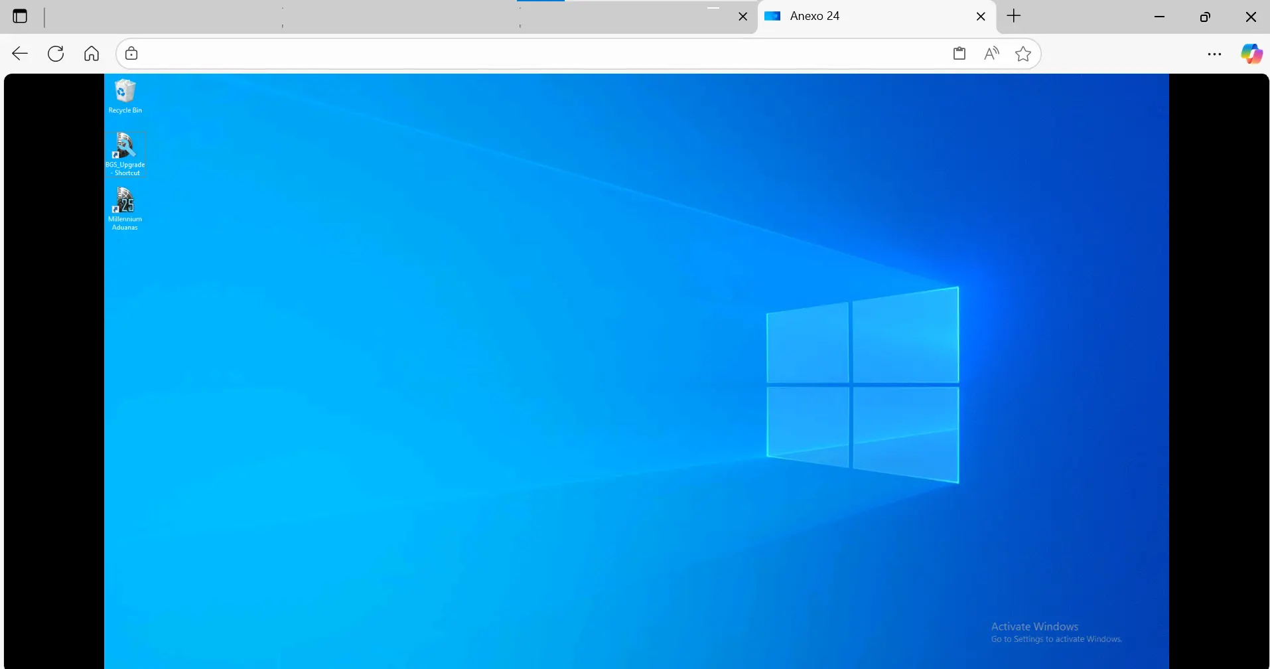Focus the browser address bar
Screen dimensions: 1270x669
[x=531, y=54]
